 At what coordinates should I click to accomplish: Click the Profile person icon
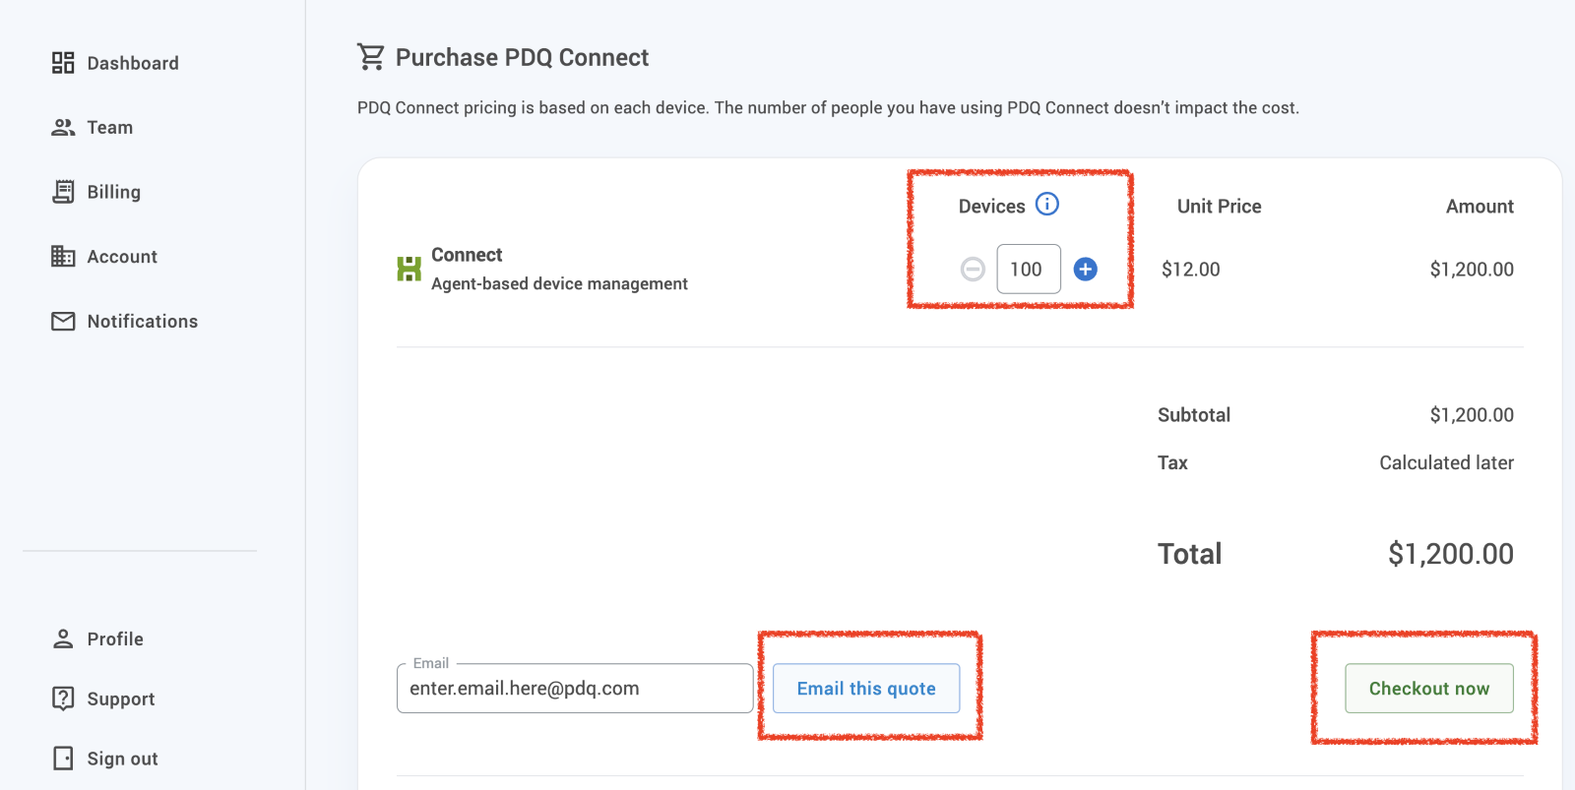click(x=63, y=639)
